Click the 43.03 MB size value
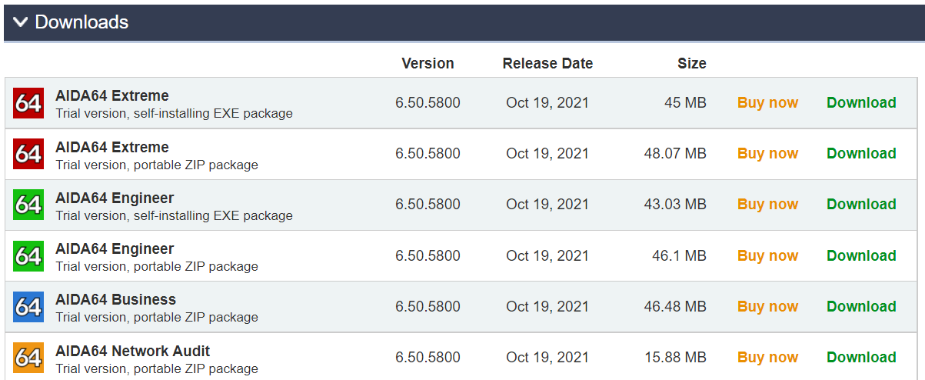The height and width of the screenshot is (380, 925). coord(675,204)
